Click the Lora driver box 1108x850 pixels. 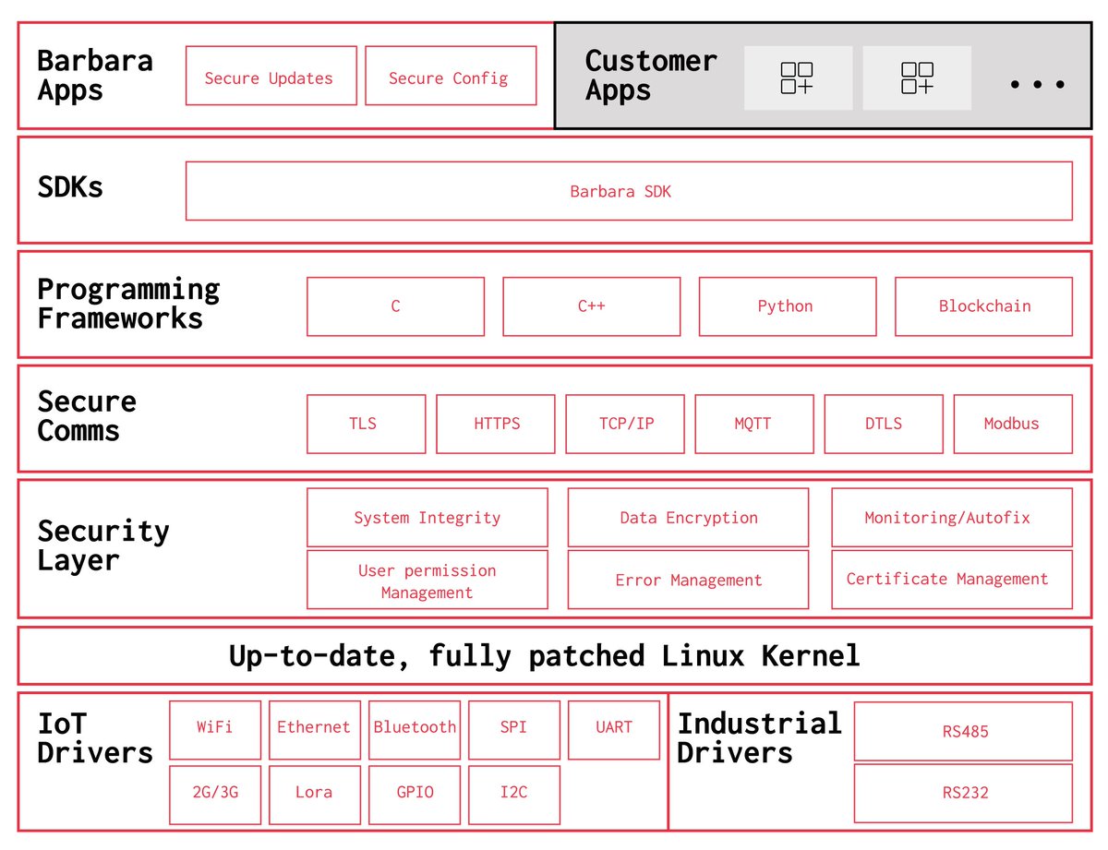(x=314, y=795)
